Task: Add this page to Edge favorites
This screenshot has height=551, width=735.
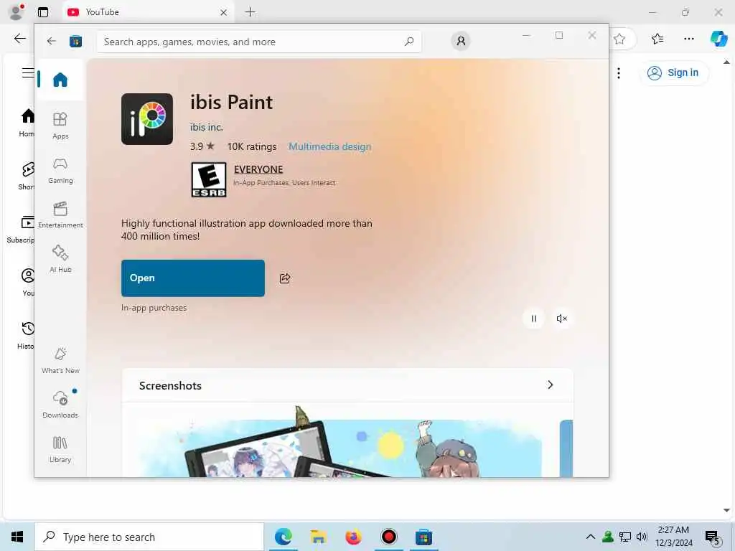Action: pyautogui.click(x=619, y=39)
